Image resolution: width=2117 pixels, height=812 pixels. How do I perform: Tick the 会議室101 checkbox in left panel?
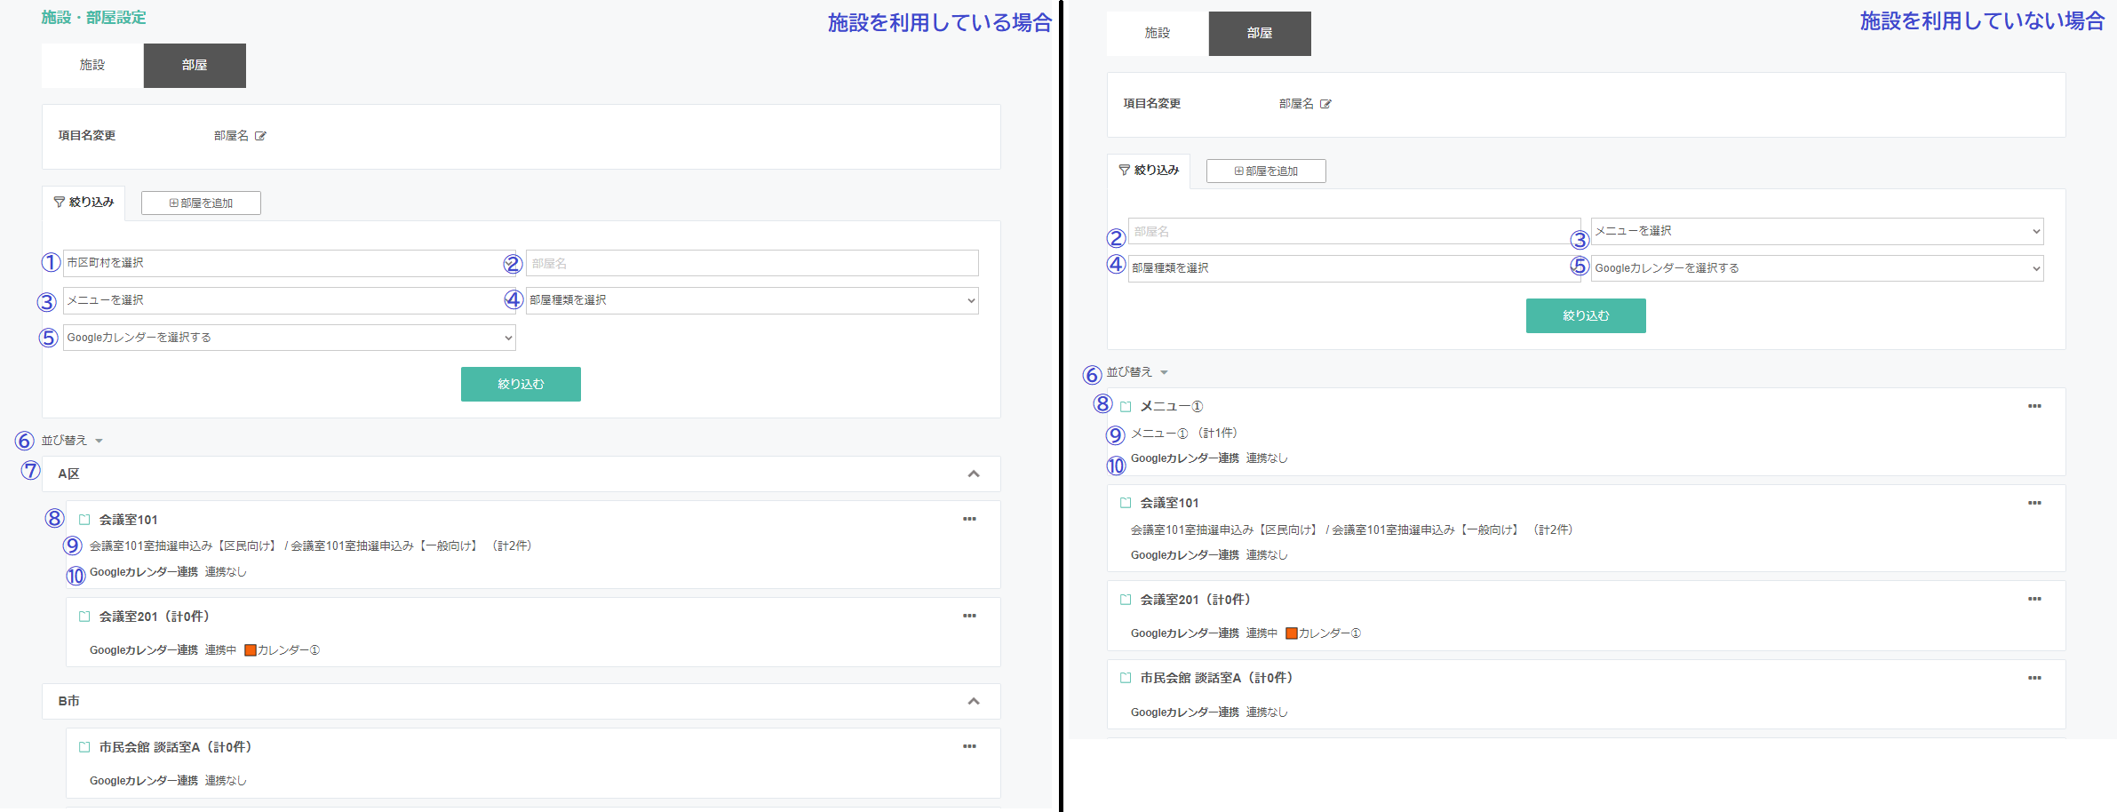pos(84,520)
